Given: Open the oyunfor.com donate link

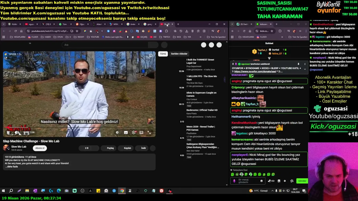Looking at the screenshot, I should tap(255, 71).
